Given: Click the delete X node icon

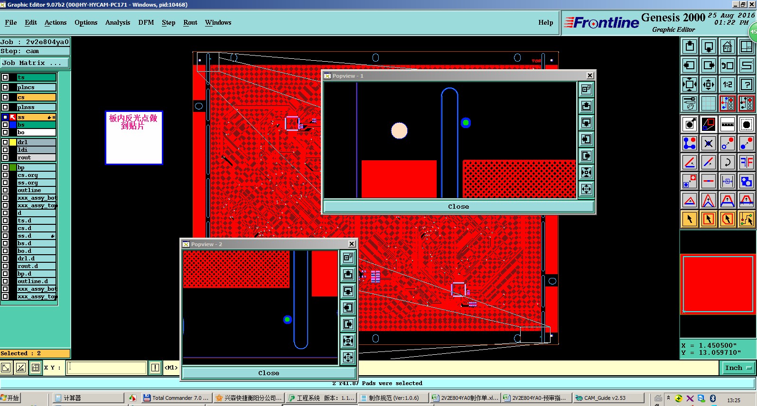Looking at the screenshot, I should (x=709, y=143).
